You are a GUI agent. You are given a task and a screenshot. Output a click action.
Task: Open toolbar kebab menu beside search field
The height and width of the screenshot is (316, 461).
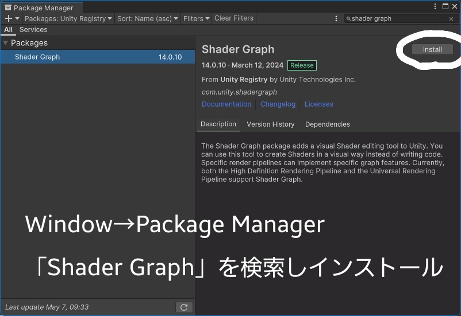point(336,18)
